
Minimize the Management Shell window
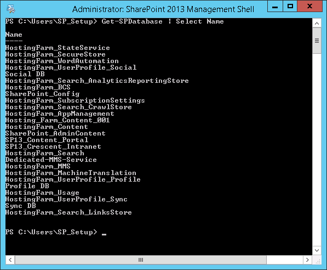tap(275, 7)
